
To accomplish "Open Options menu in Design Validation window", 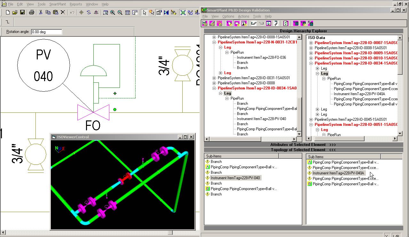I will point(228,16).
